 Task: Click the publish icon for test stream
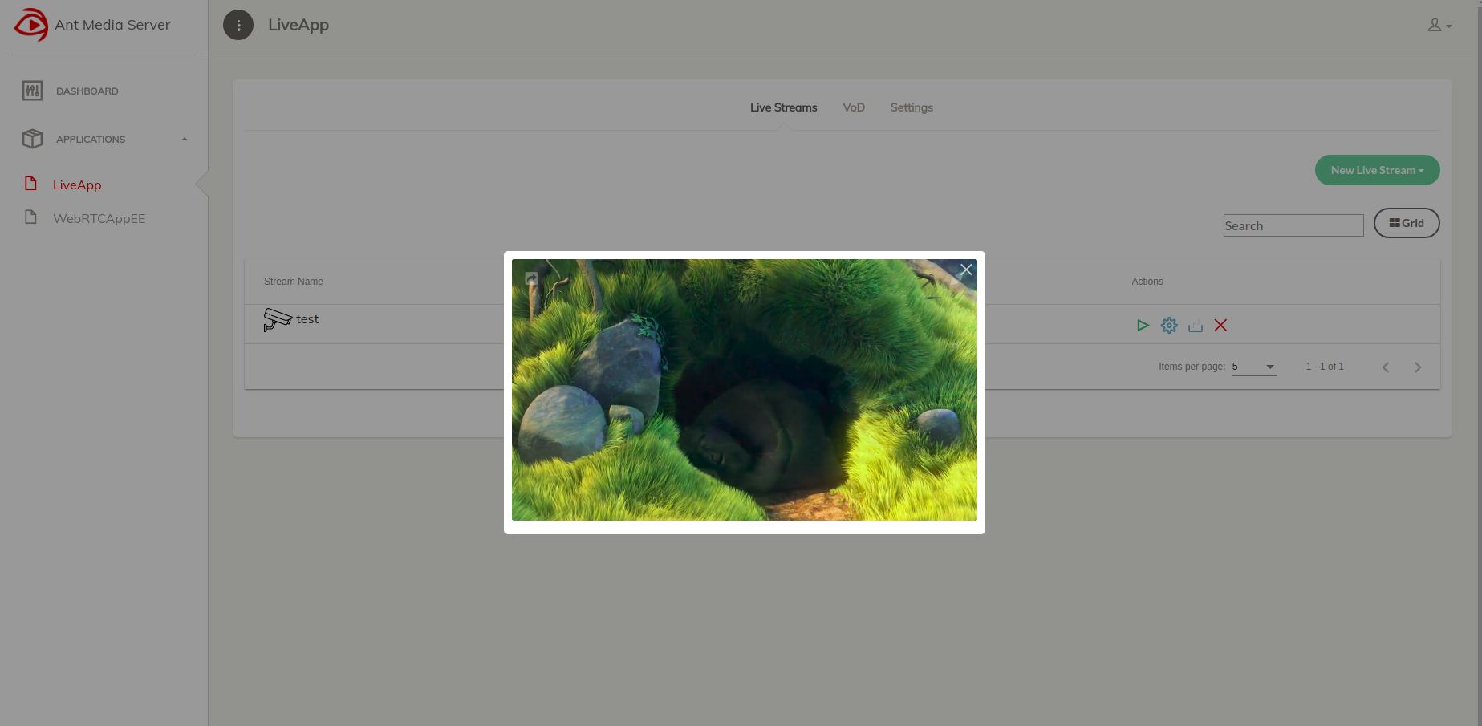tap(1196, 326)
